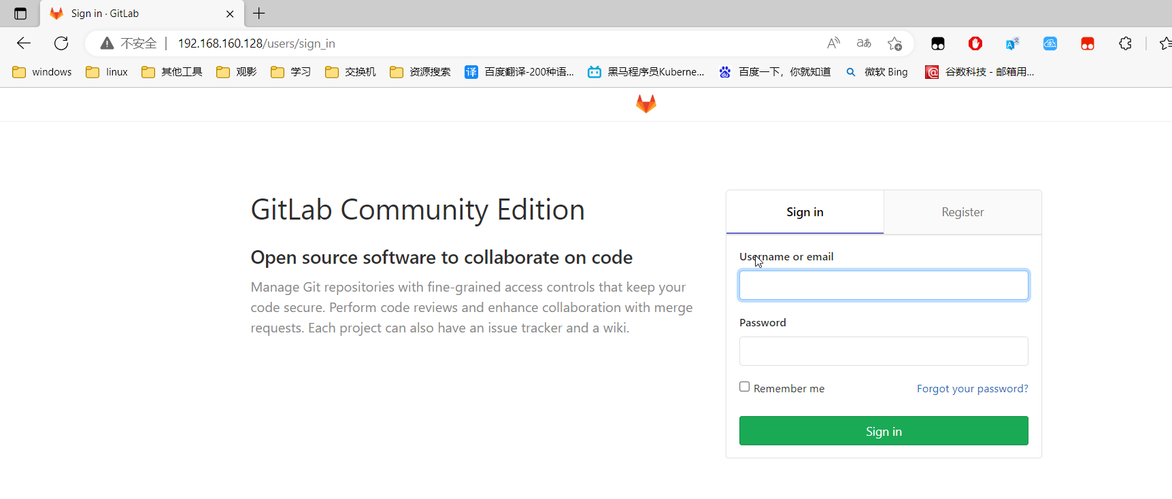Click the GitLab fox logo
The height and width of the screenshot is (499, 1172).
pyautogui.click(x=646, y=104)
